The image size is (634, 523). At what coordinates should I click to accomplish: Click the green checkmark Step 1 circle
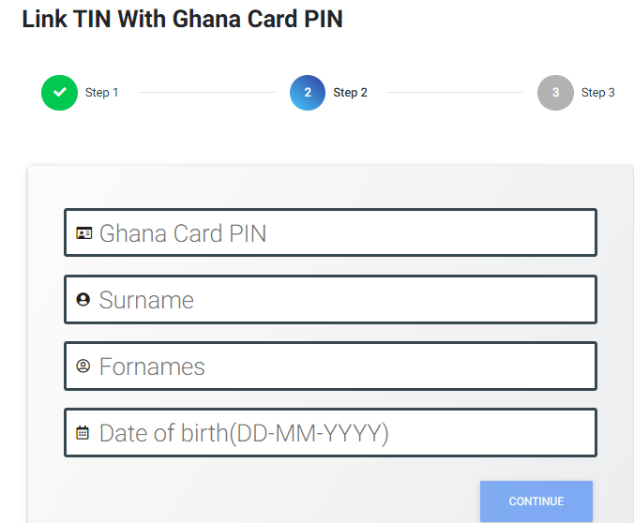[59, 93]
